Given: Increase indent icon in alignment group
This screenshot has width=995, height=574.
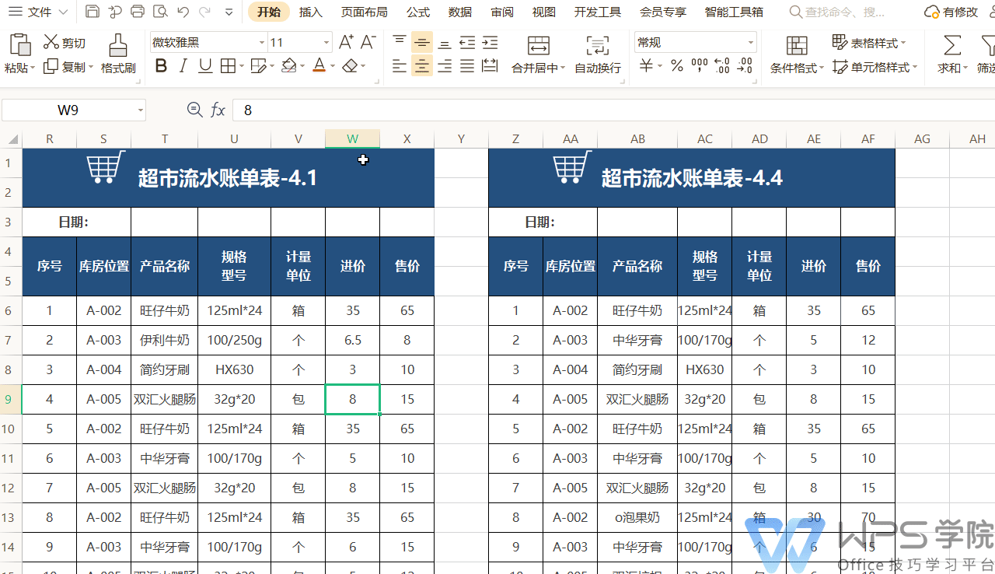Looking at the screenshot, I should click(490, 43).
